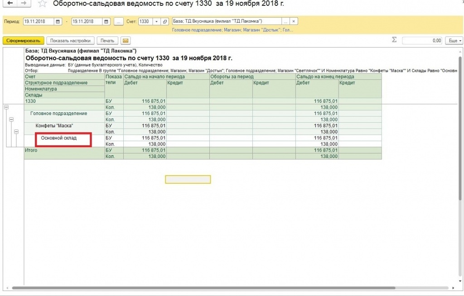Open calendar for period end date
Screen dimensions: 464x296
click(x=106, y=22)
